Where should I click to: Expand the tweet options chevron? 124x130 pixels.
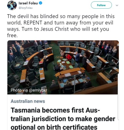[x=117, y=5]
